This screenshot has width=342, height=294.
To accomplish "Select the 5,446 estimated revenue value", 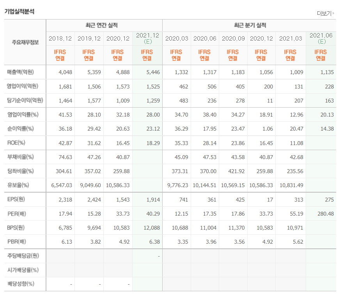I will [153, 72].
